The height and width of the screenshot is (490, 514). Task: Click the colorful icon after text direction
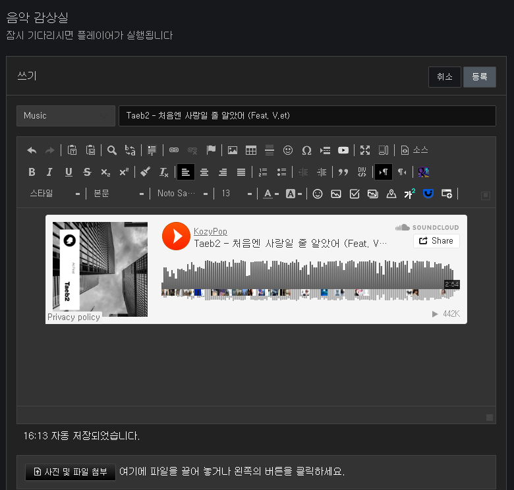(424, 172)
